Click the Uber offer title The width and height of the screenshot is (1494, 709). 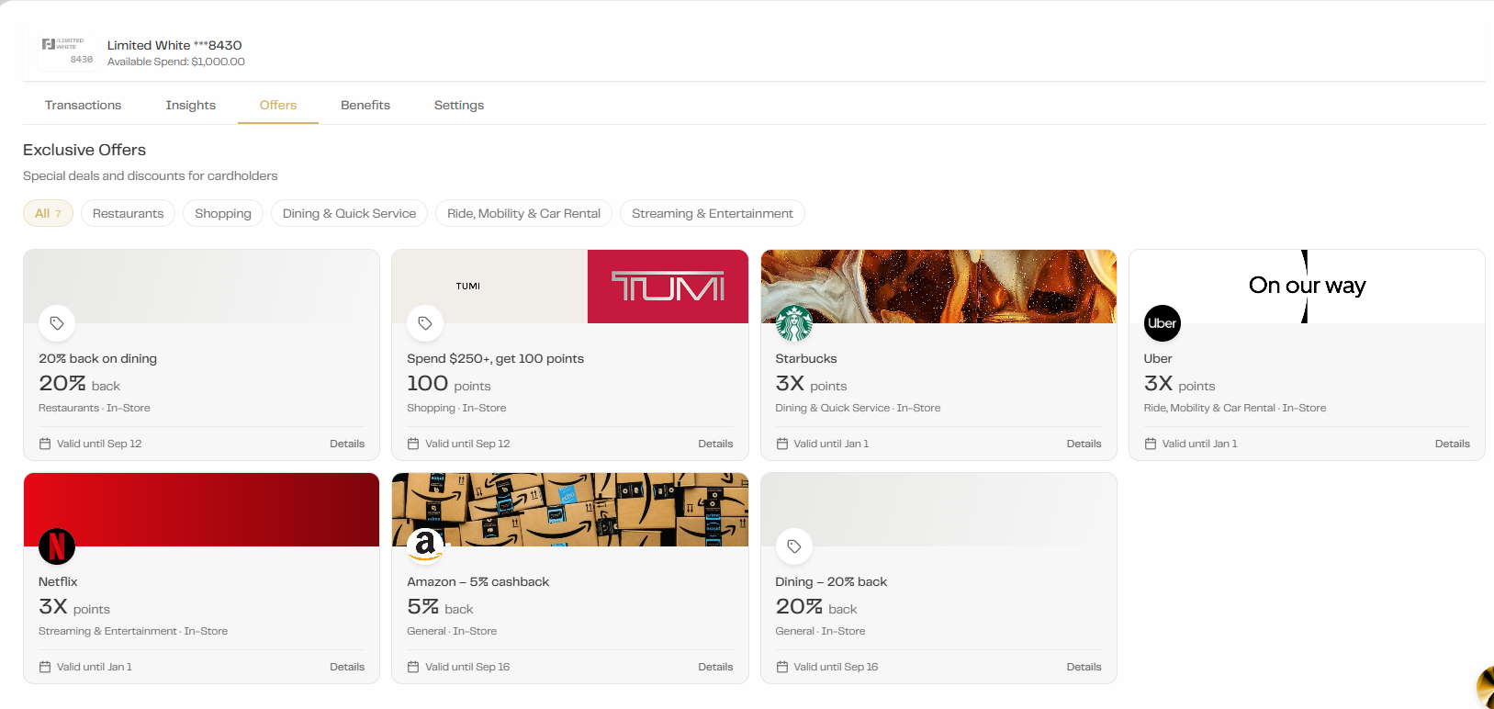[1158, 358]
